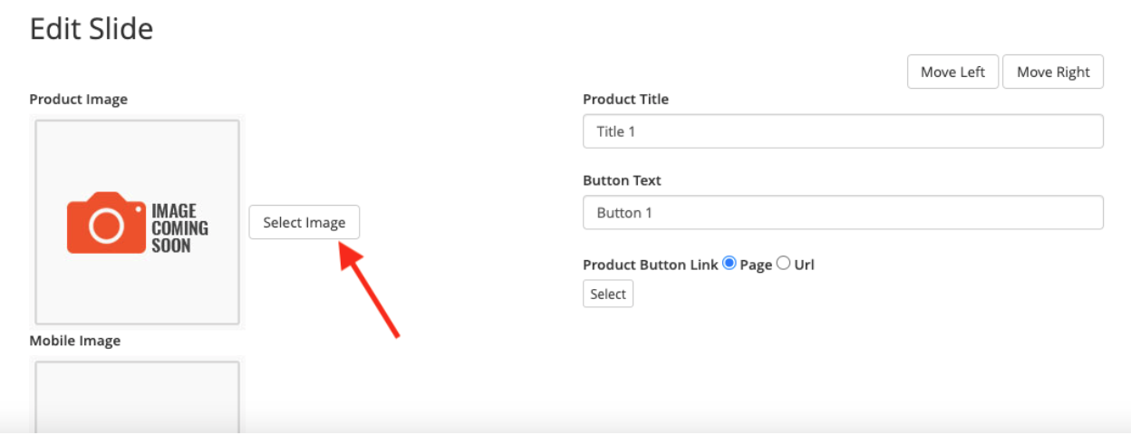Click the Edit Slide heading
Image resolution: width=1131 pixels, height=435 pixels.
pyautogui.click(x=92, y=29)
